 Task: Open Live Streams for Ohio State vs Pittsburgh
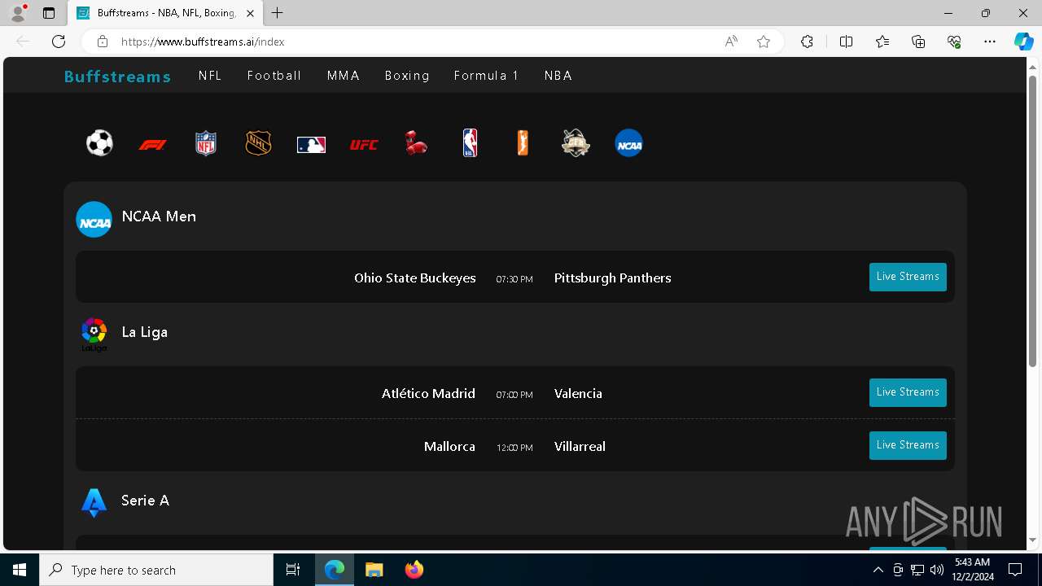(908, 277)
